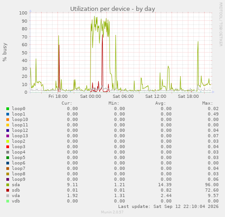Viewport: 225px width, 217px height.
Task: Click loop13 max value 0.07
Action: tap(213, 136)
